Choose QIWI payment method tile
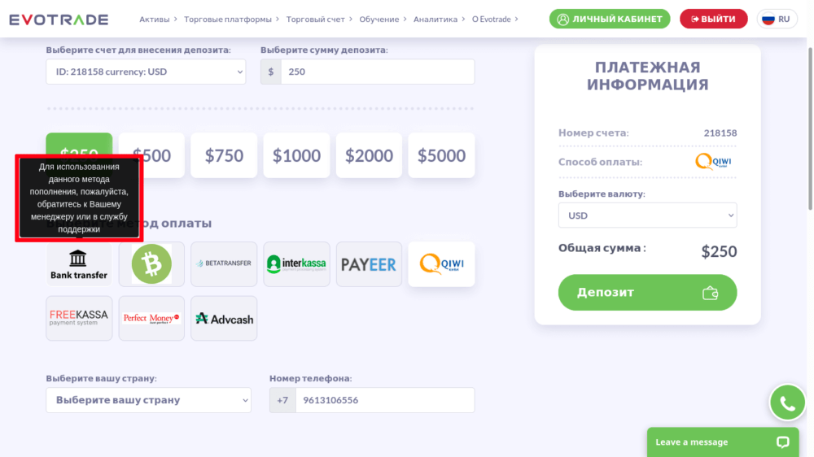Viewport: 814px width, 457px height. (x=441, y=264)
